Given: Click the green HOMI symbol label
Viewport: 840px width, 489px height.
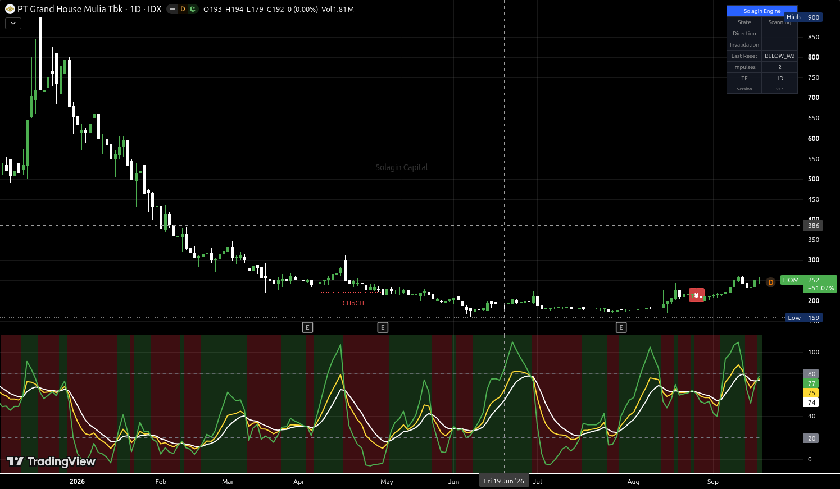Looking at the screenshot, I should 792,280.
